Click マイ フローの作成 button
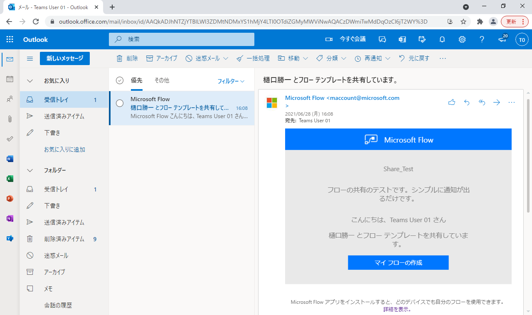532x315 pixels. coord(398,263)
